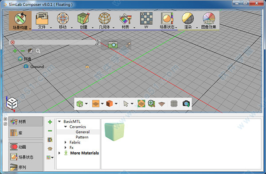The height and width of the screenshot is (174, 266).
Task: Expand the 创建 dropdown arrow
Action: point(93,27)
